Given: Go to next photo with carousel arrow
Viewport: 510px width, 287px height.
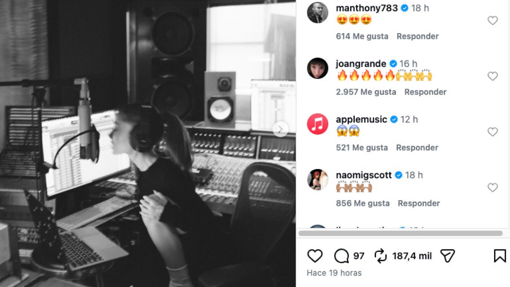Looking at the screenshot, I should [281, 129].
